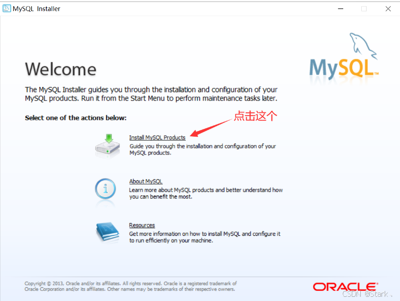Click the blue books Resources icon

[107, 232]
